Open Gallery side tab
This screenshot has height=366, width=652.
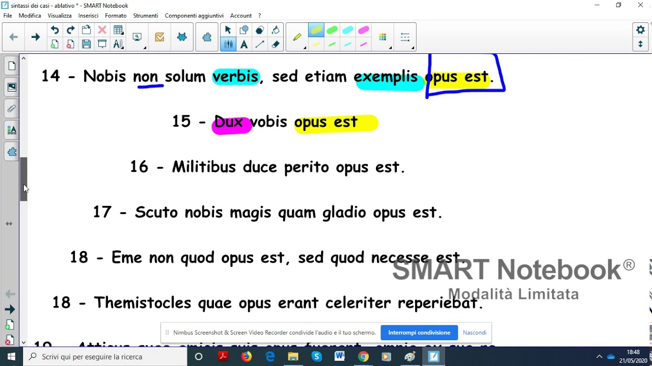(12, 87)
